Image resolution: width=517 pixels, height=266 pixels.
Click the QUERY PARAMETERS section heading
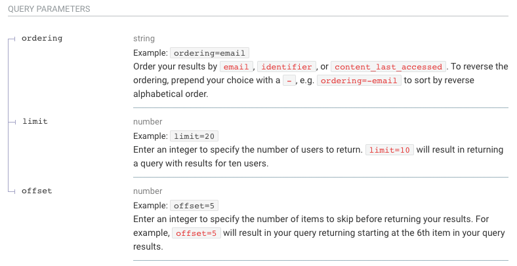[x=49, y=9]
